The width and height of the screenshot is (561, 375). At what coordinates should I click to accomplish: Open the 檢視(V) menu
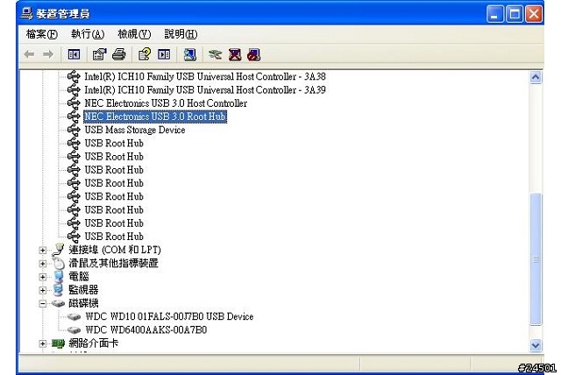134,34
